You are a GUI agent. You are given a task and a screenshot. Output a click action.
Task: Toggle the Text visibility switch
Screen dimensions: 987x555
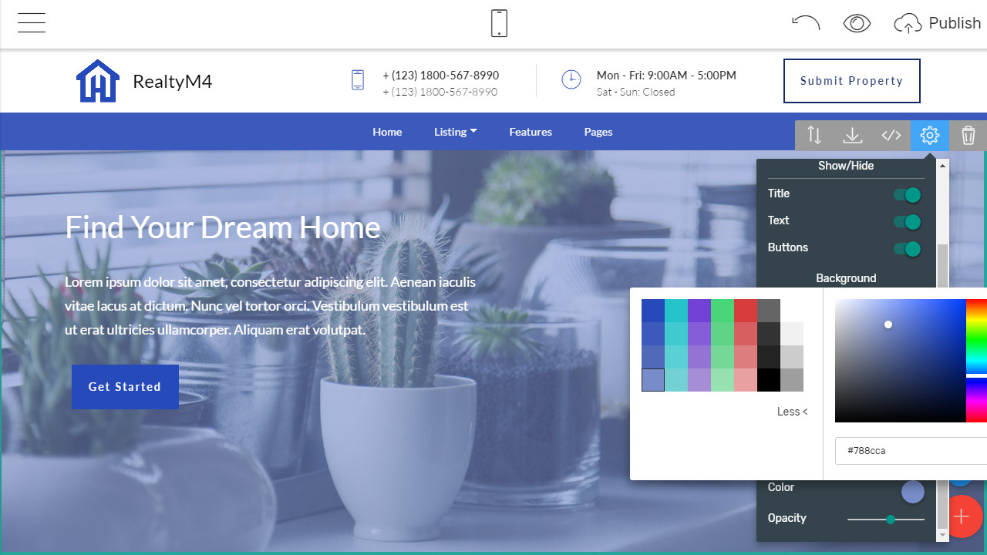coord(908,222)
